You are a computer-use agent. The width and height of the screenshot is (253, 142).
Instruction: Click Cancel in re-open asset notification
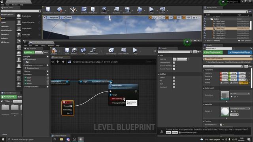point(175,133)
